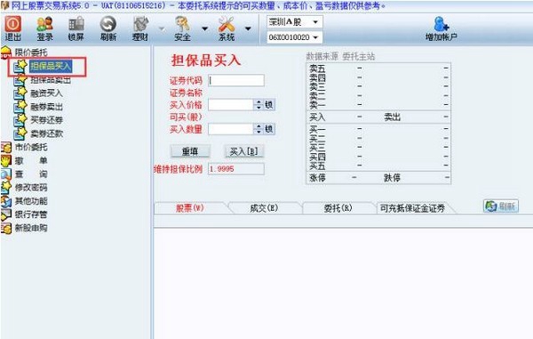Click the 融资买入 star icon
This screenshot has width=533, height=339.
(x=20, y=93)
